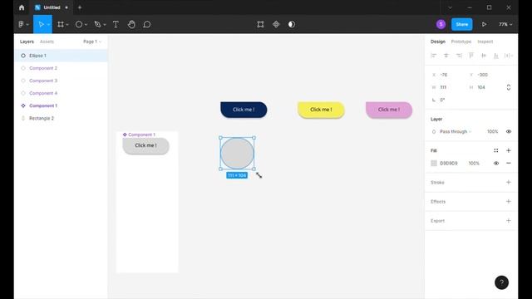532x299 pixels.
Task: Click the Align right icon
Action: click(459, 56)
